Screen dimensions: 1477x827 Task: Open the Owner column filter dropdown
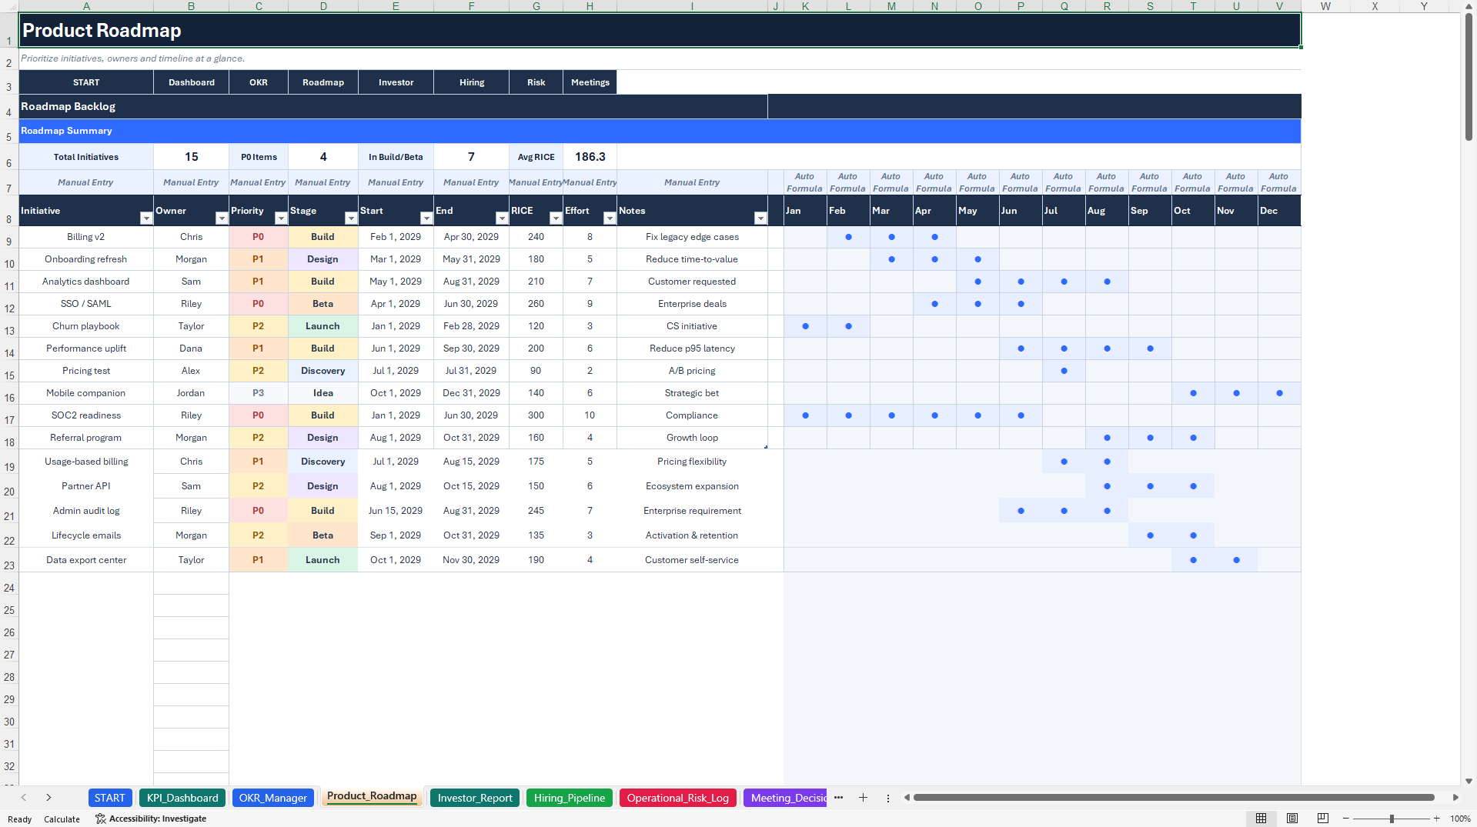pos(222,218)
